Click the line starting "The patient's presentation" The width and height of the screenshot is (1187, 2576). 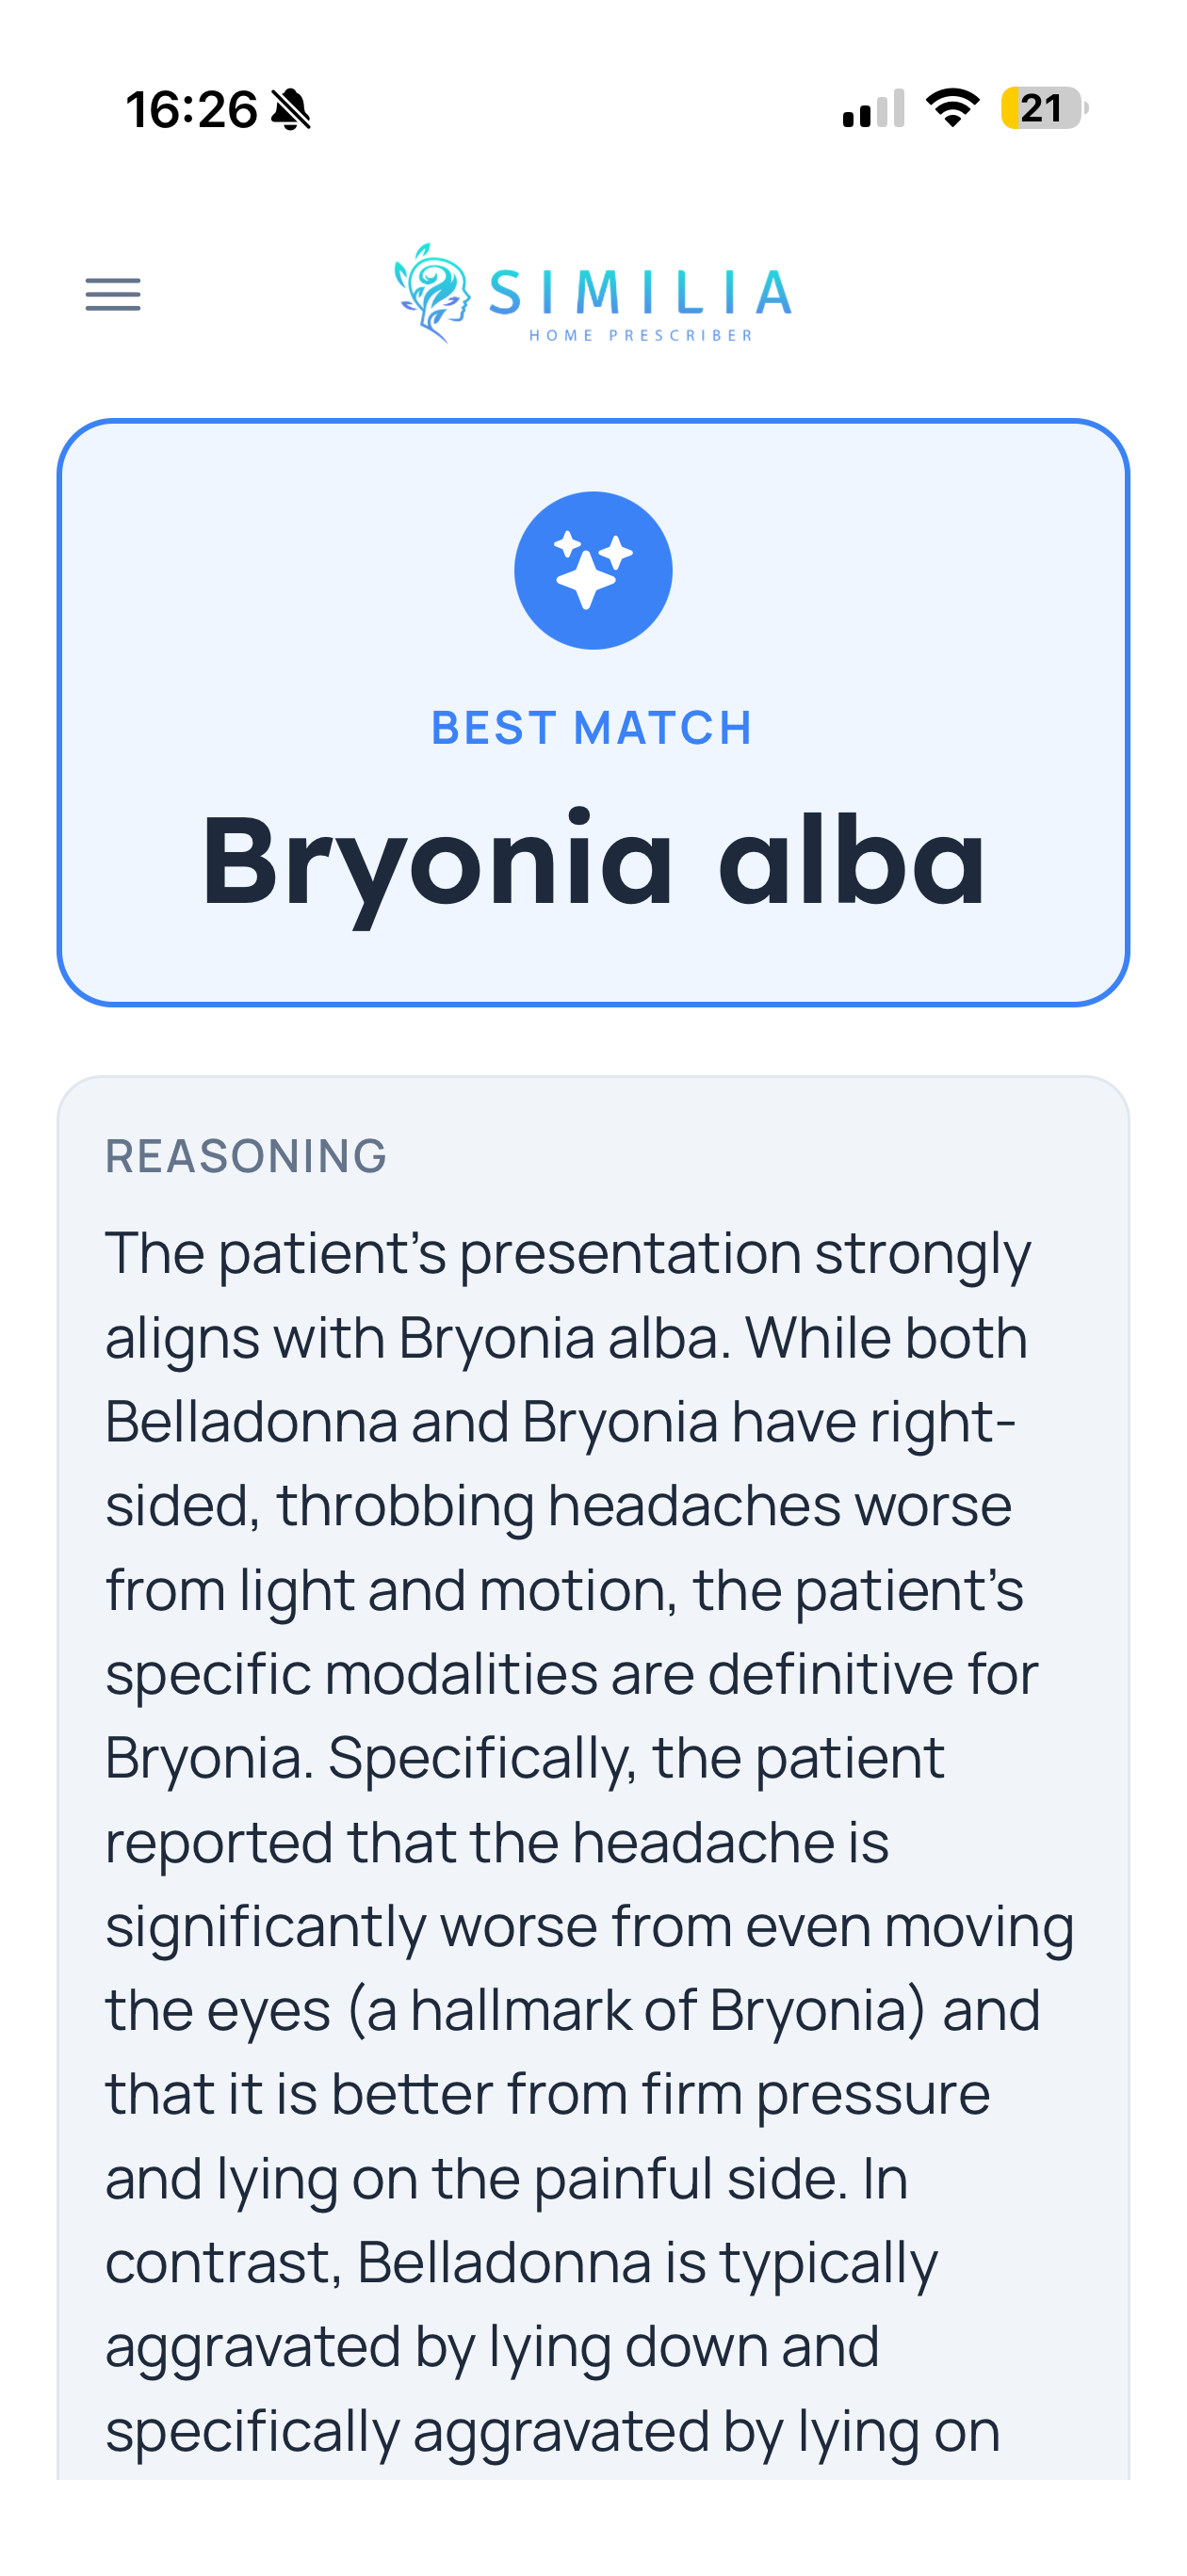pyautogui.click(x=567, y=1253)
